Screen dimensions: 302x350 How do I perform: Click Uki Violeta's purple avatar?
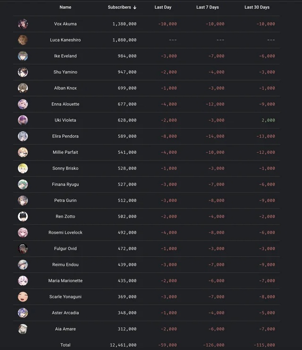click(23, 120)
